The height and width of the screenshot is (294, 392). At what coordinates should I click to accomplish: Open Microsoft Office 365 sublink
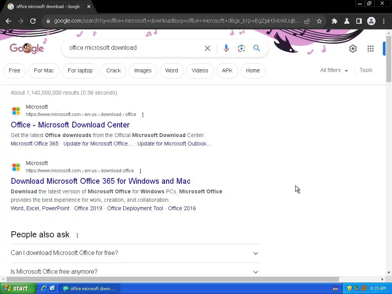pyautogui.click(x=34, y=144)
